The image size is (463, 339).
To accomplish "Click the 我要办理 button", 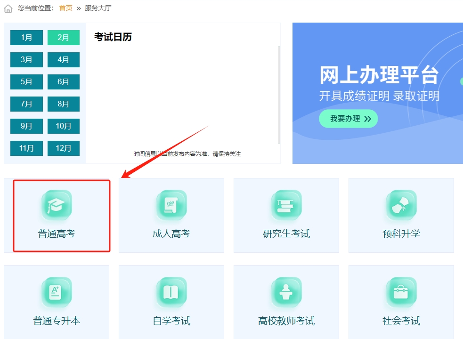I will point(349,119).
